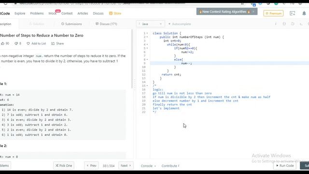
Task: Click highlighted code line 'num--;'
Action: point(186,63)
